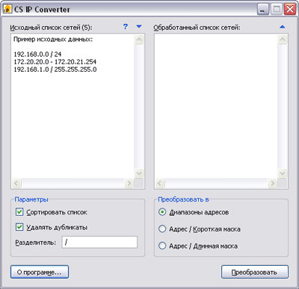Click the line "192.168.1.0 / 255.255.255.0"
Viewport: 299px width, 289px height.
point(55,69)
